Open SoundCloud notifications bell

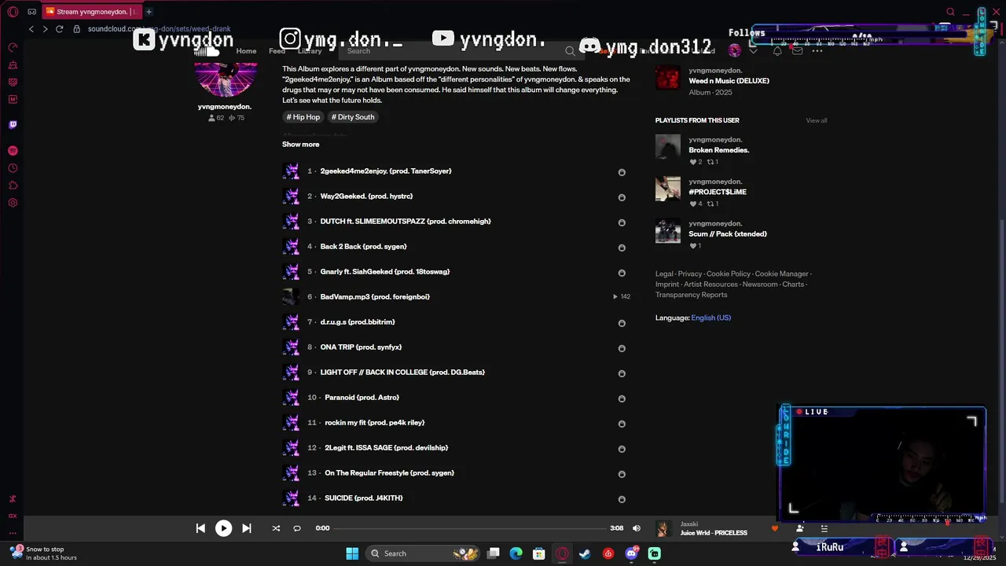pos(777,51)
